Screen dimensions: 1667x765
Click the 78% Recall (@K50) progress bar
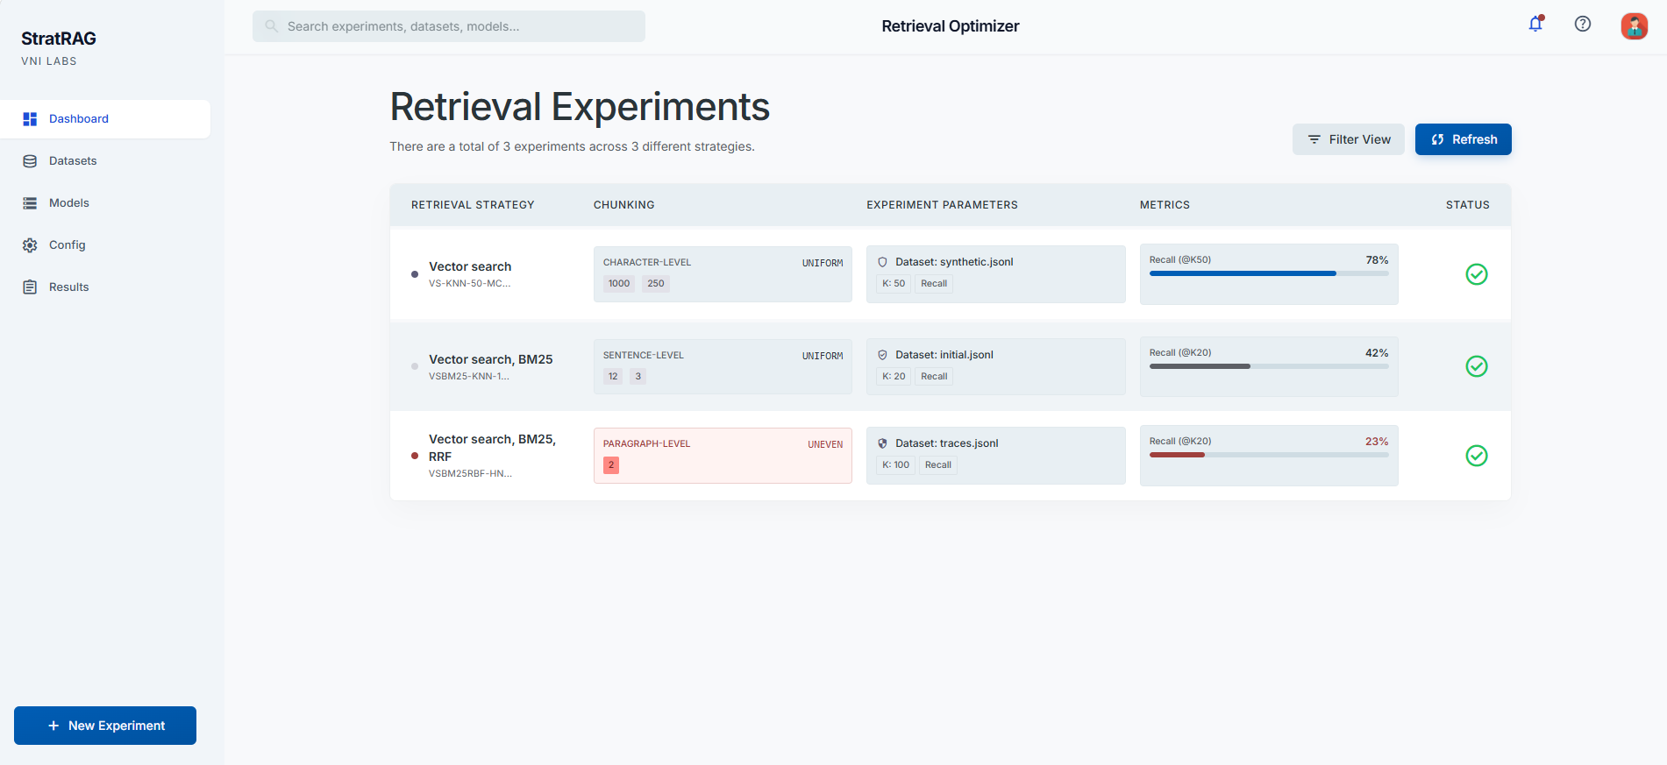click(x=1269, y=273)
